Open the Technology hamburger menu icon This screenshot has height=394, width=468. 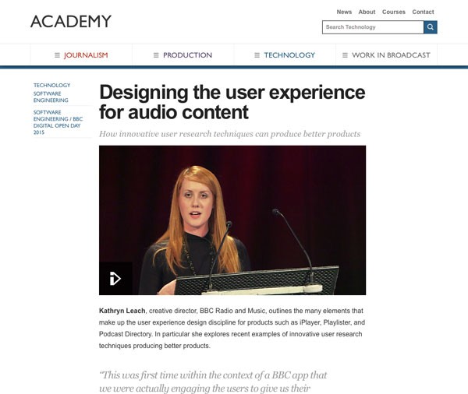[257, 55]
